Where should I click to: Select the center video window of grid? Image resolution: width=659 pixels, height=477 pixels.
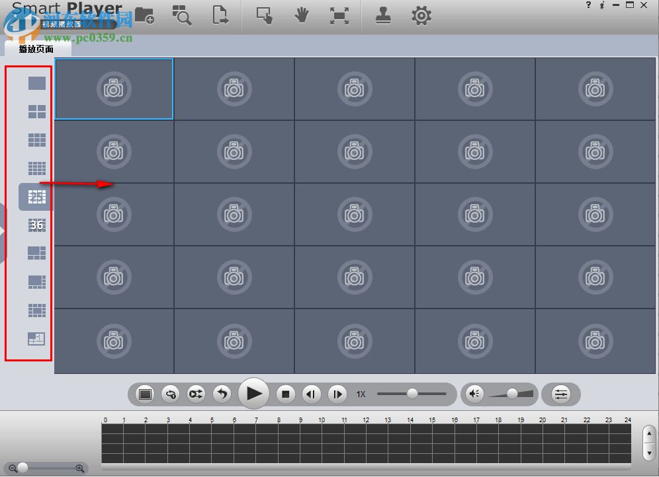(x=354, y=214)
